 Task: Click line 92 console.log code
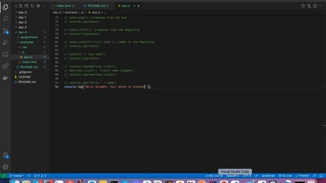coord(107,87)
